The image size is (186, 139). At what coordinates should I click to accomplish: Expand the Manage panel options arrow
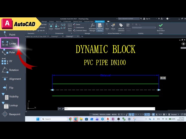pyautogui.click(x=103, y=34)
